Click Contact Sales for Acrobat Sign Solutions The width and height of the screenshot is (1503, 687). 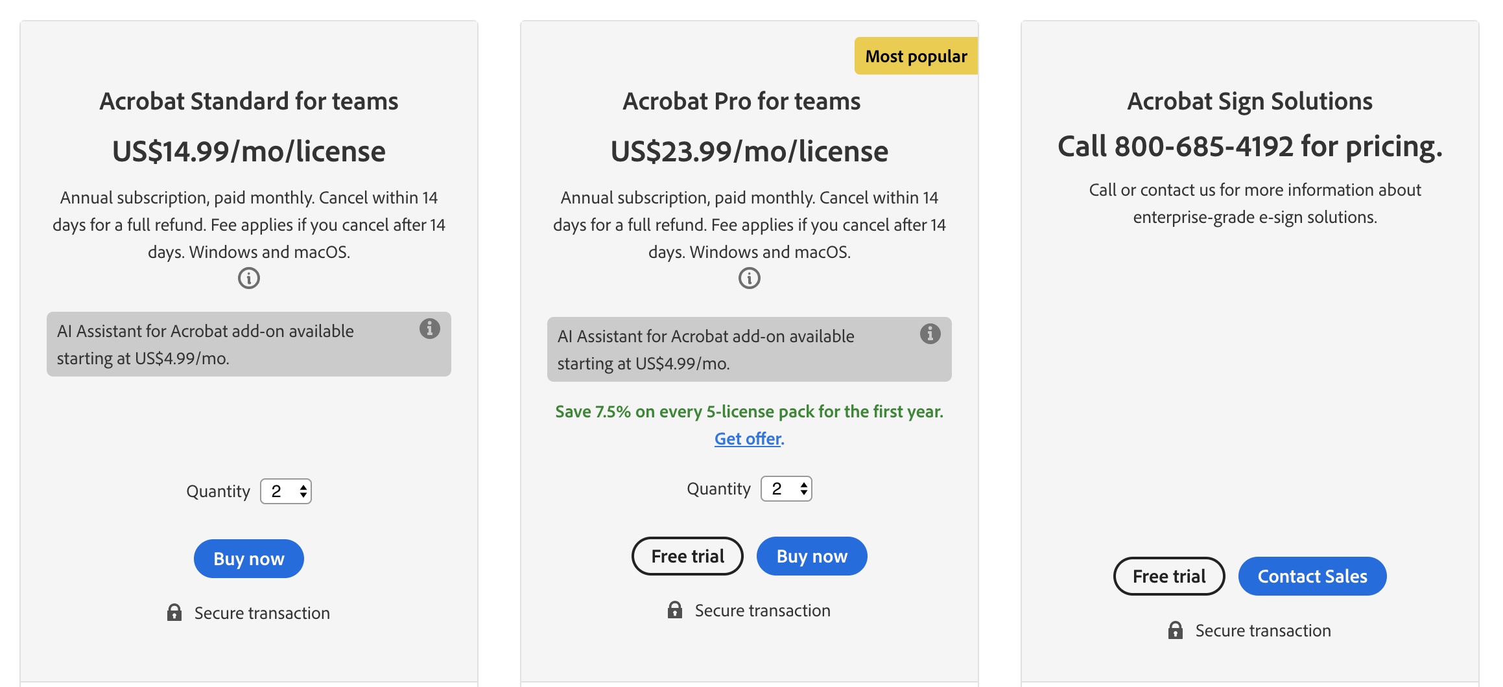(x=1312, y=576)
